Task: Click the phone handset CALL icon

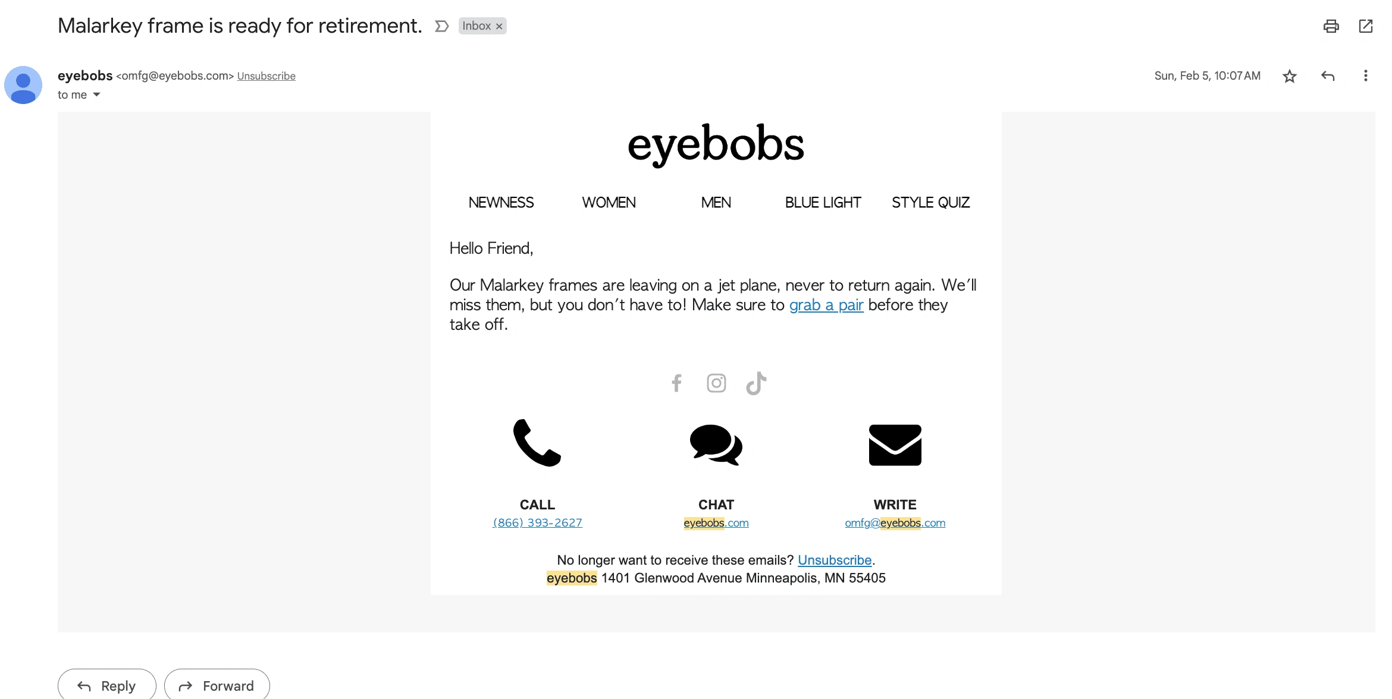Action: [x=537, y=443]
